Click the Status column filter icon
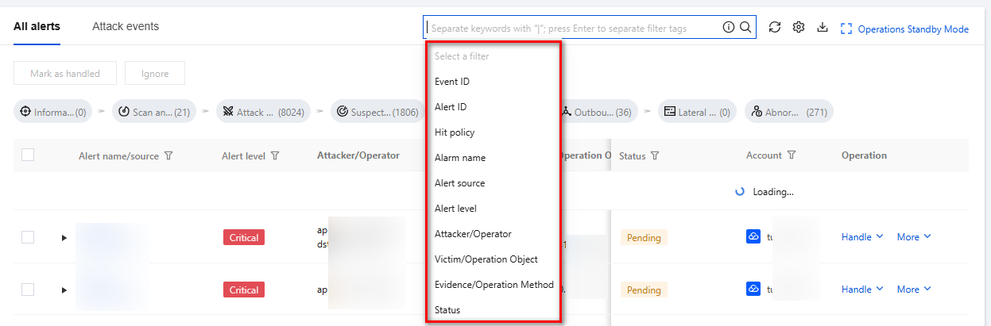The image size is (991, 326). coord(655,156)
